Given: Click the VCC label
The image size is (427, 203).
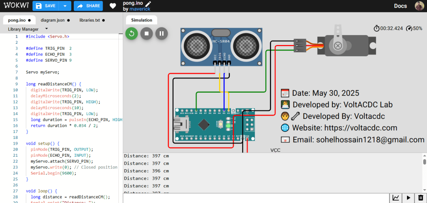Looking at the screenshot, I should [x=275, y=150].
